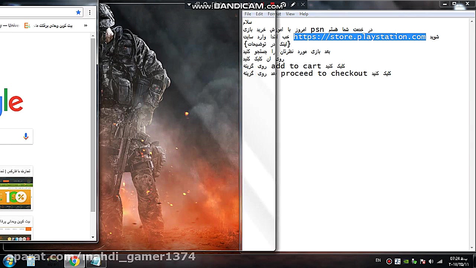Open the Notepad File menu
The height and width of the screenshot is (268, 476).
(248, 14)
